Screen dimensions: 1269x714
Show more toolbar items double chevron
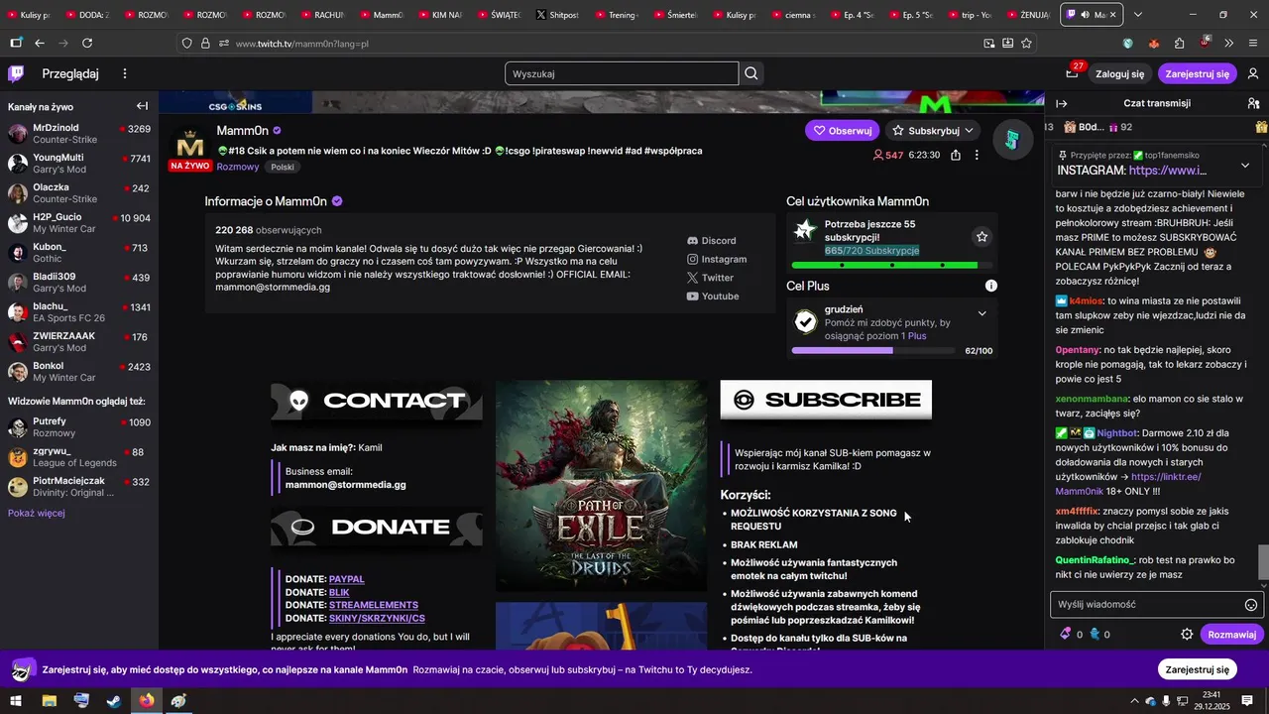click(1228, 43)
